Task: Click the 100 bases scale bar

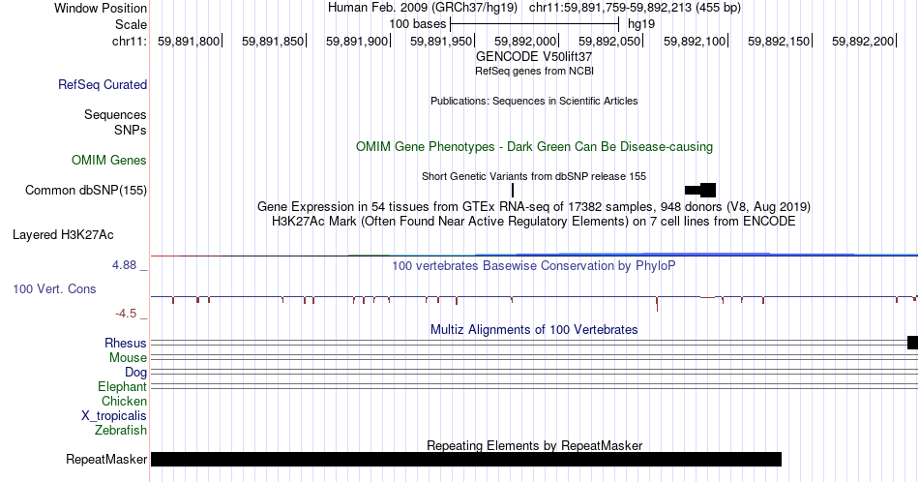Action: coord(535,24)
